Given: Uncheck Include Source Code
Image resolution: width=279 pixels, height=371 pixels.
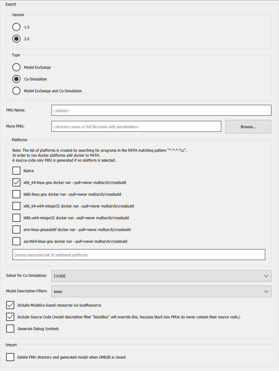Looking at the screenshot, I should [10, 317].
